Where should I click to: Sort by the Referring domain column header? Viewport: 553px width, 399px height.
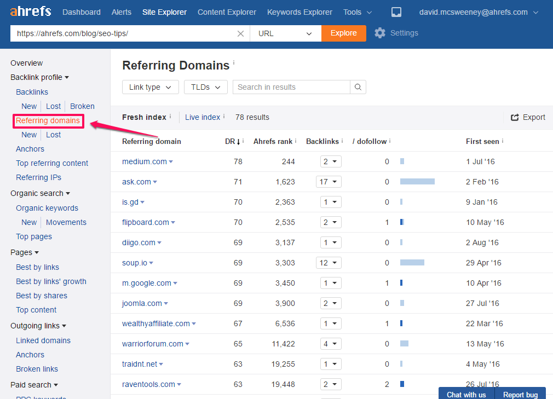click(x=152, y=141)
